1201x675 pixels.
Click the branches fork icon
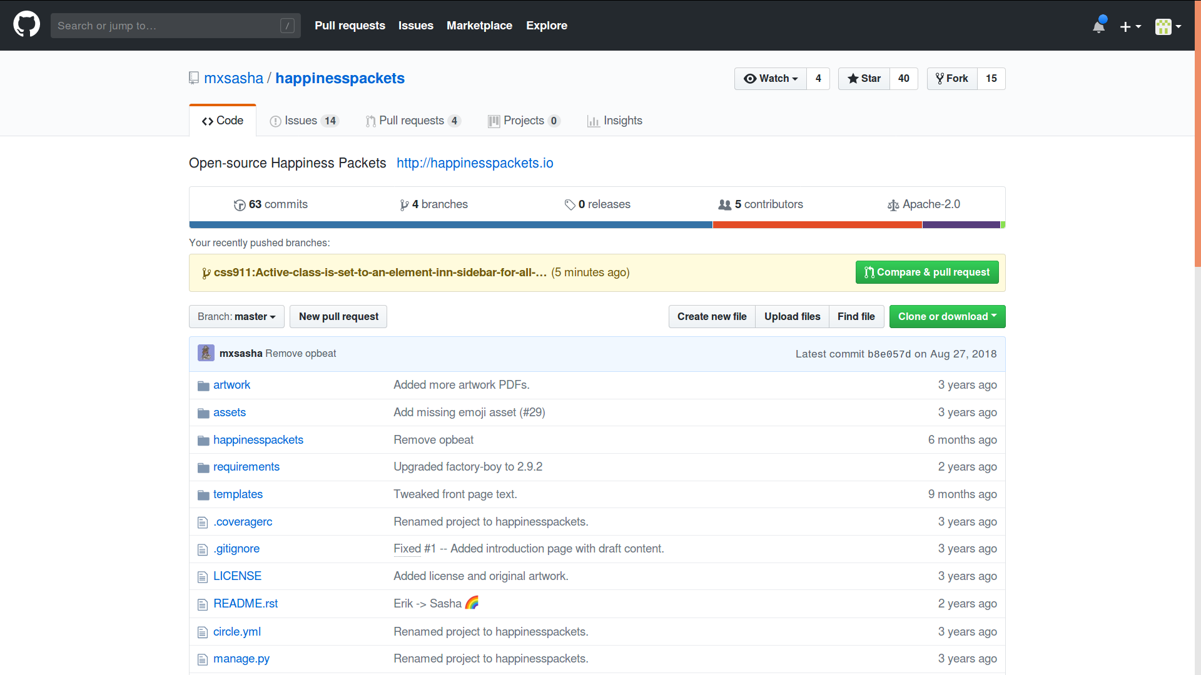[405, 205]
